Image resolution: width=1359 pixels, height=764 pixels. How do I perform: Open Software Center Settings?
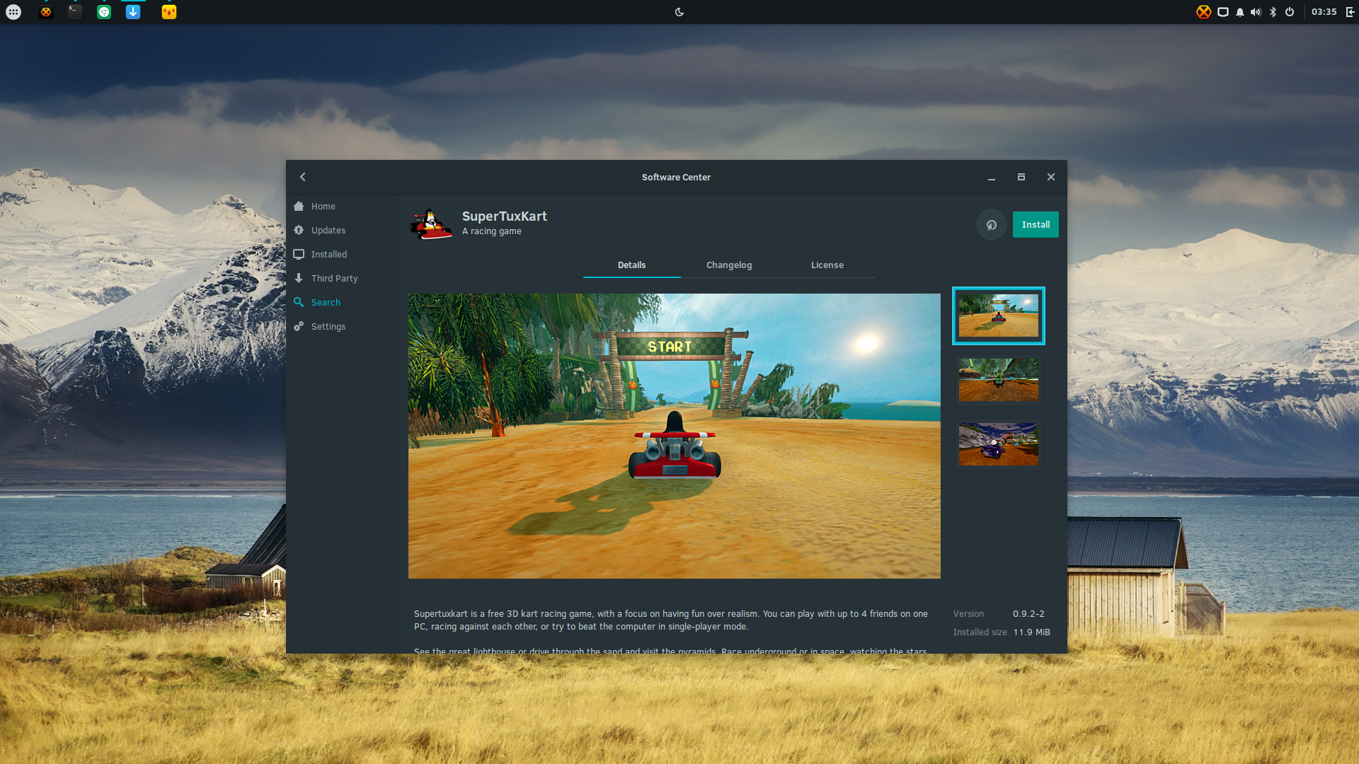[328, 326]
